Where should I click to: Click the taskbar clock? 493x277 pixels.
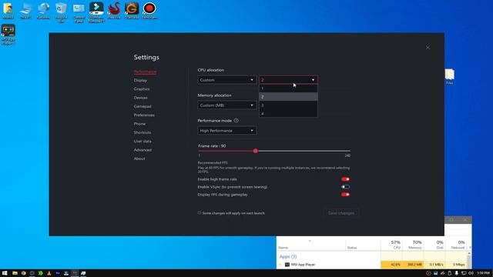(483, 273)
